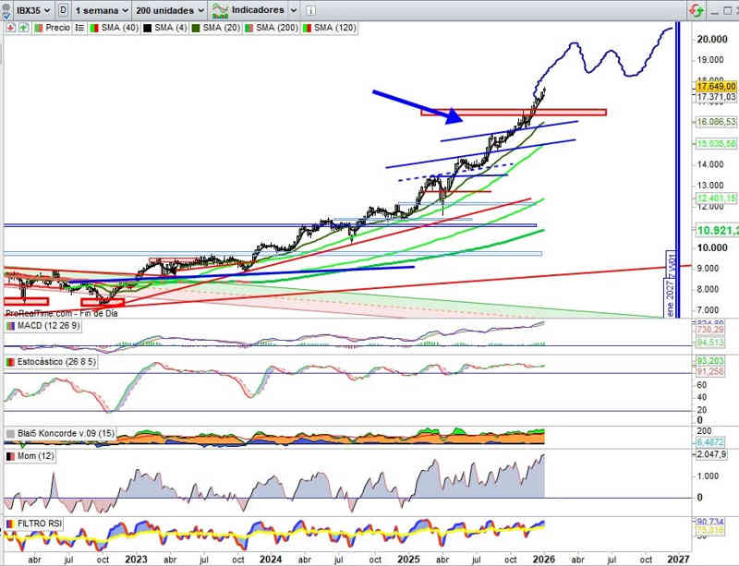This screenshot has height=566, width=739.
Task: Click the green up-arrow icon beside Precio
Action: (x=22, y=28)
